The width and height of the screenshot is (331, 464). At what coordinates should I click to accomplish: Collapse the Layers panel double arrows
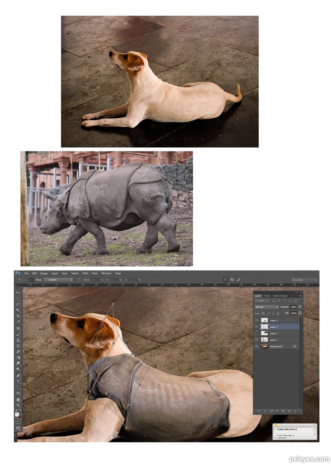coord(298,293)
